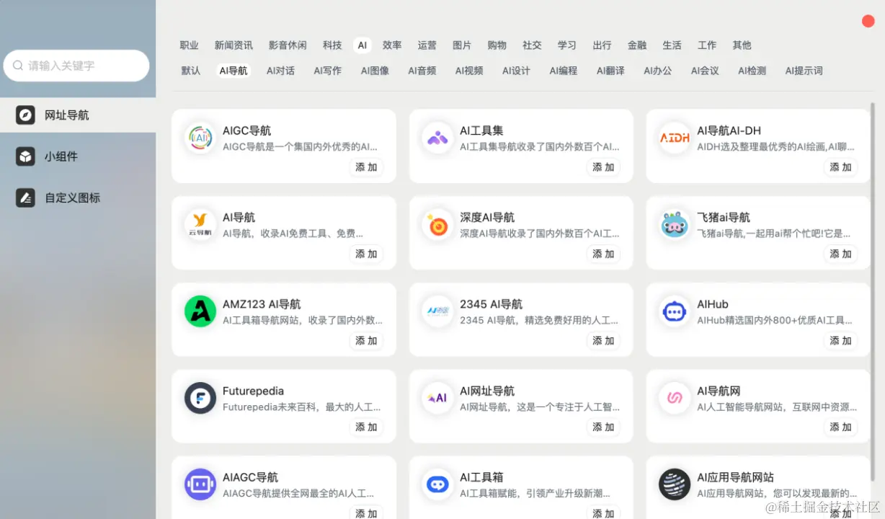The height and width of the screenshot is (519, 885).
Task: Click the AI工具箱 blue logo icon
Action: (x=437, y=484)
